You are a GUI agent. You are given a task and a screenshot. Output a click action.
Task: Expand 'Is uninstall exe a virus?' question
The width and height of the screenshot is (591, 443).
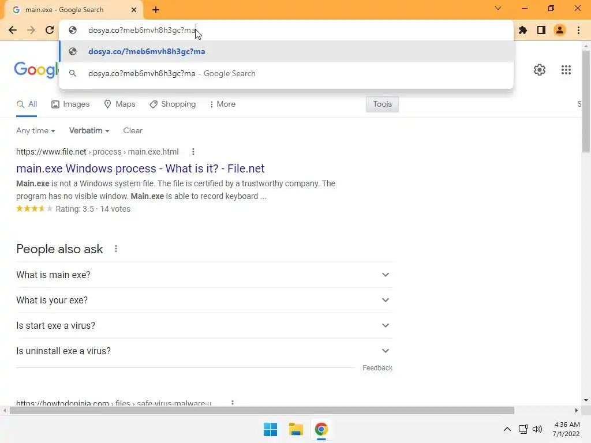point(204,351)
